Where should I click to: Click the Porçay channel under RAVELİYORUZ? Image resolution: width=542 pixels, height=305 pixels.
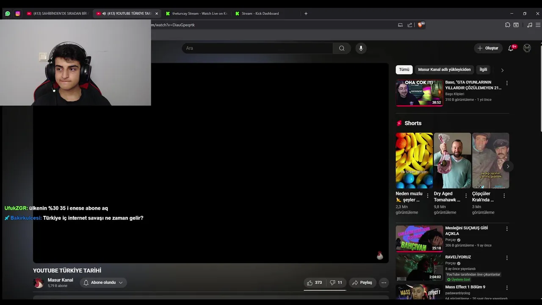(451, 263)
